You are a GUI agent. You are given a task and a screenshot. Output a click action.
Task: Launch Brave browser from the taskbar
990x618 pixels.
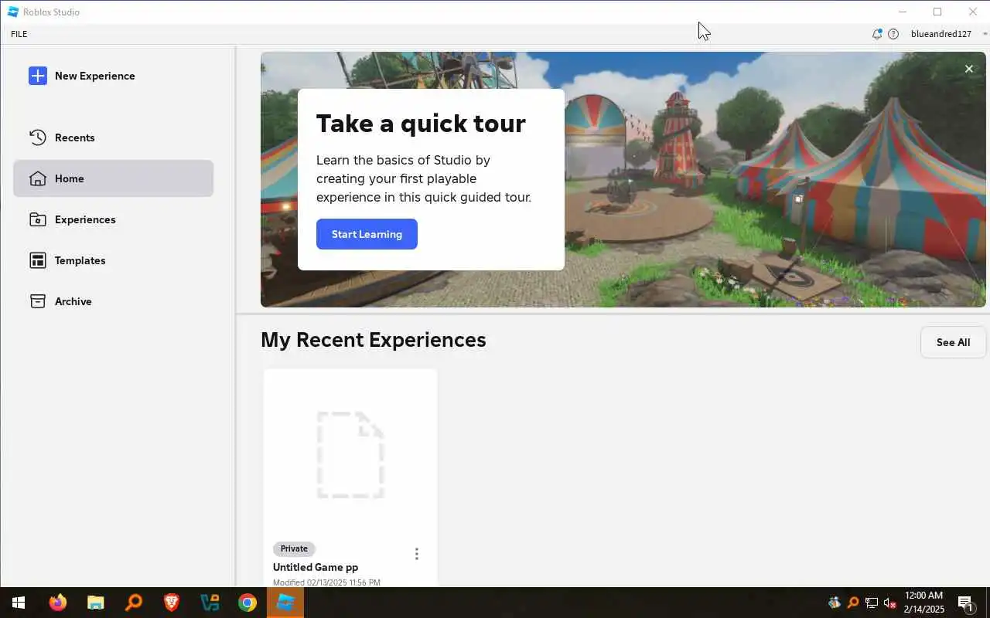[x=172, y=603]
